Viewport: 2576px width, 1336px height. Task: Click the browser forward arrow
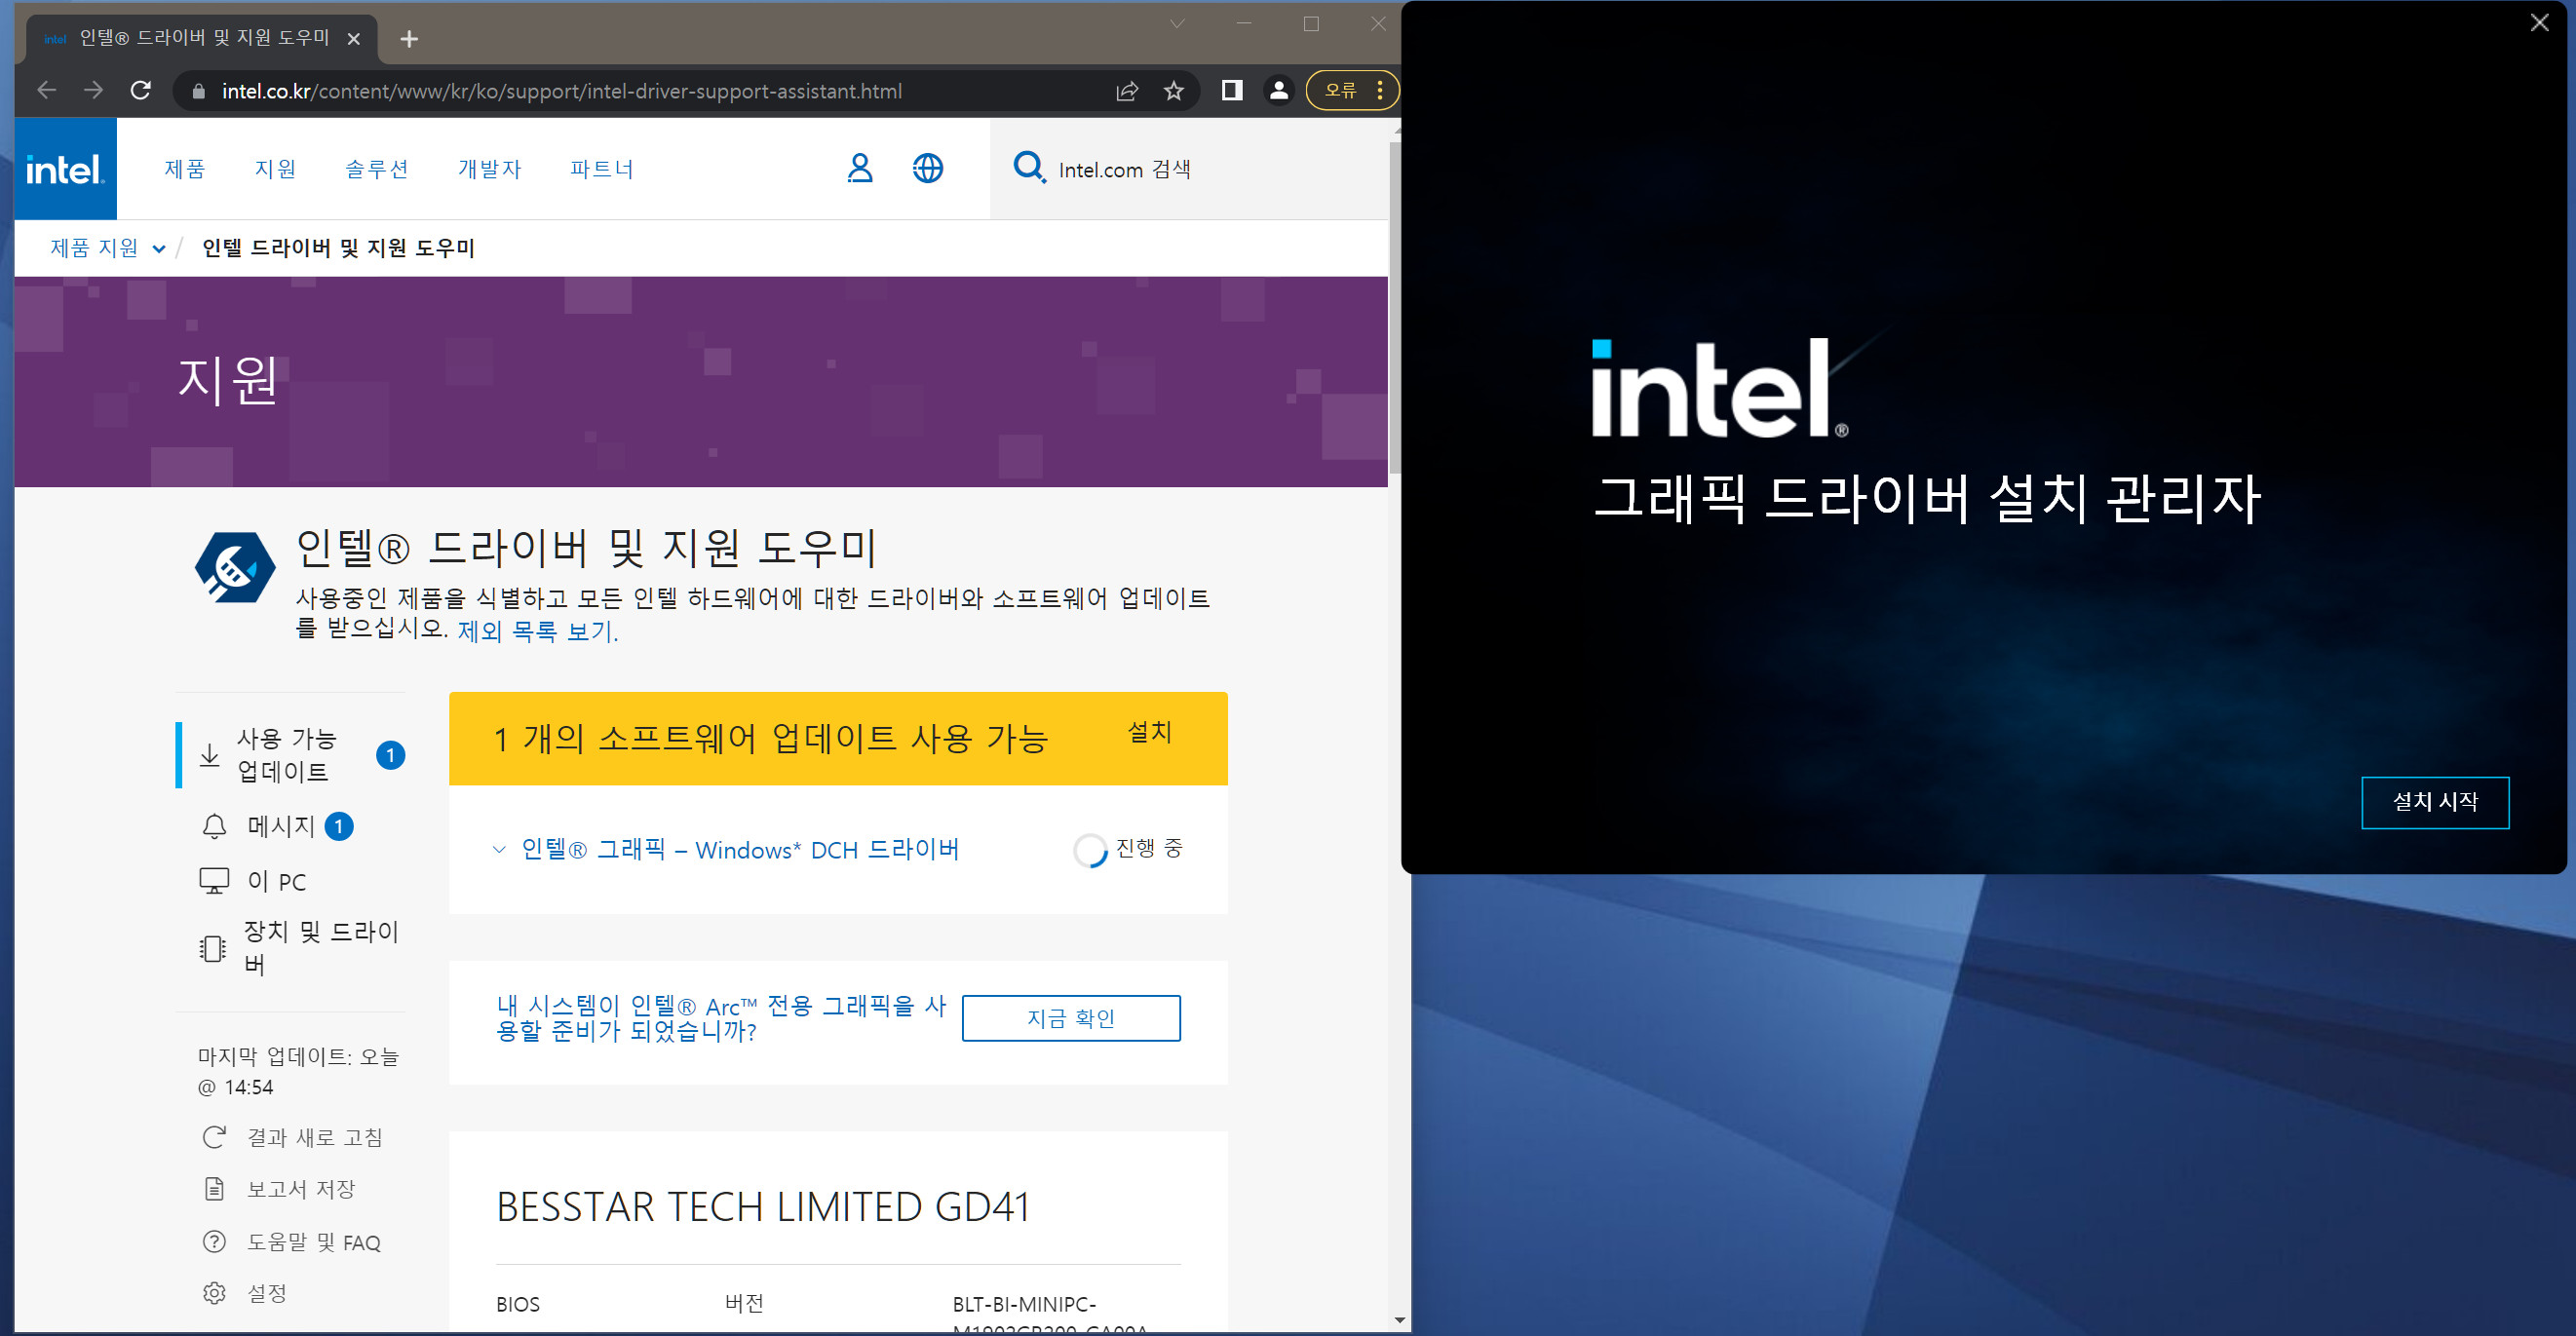click(x=94, y=91)
